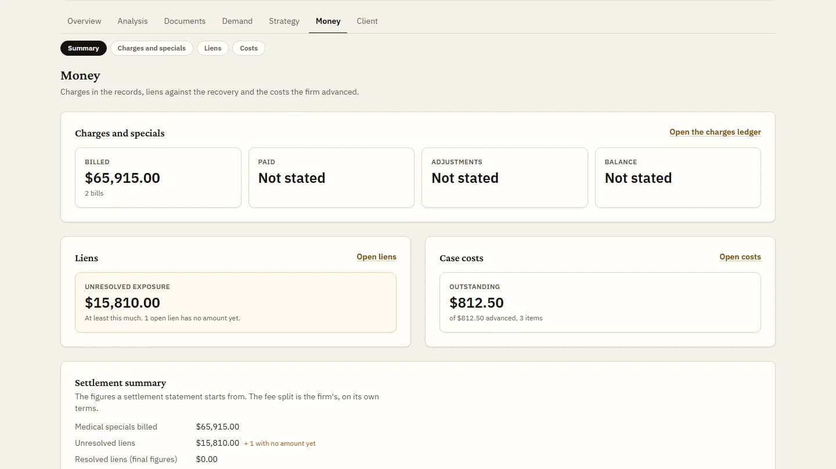Select the Strategy tab
836x469 pixels.
pyautogui.click(x=284, y=21)
